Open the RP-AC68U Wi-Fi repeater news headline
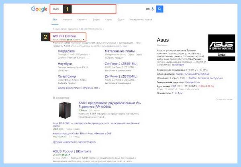The width and height of the screenshot is (241, 167). point(110,105)
